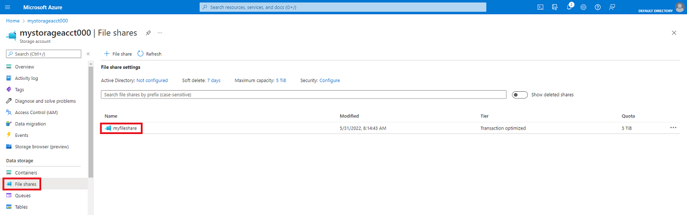Open the myfileshare row ellipsis menu
Screen dimensions: 687x215
pyautogui.click(x=673, y=128)
